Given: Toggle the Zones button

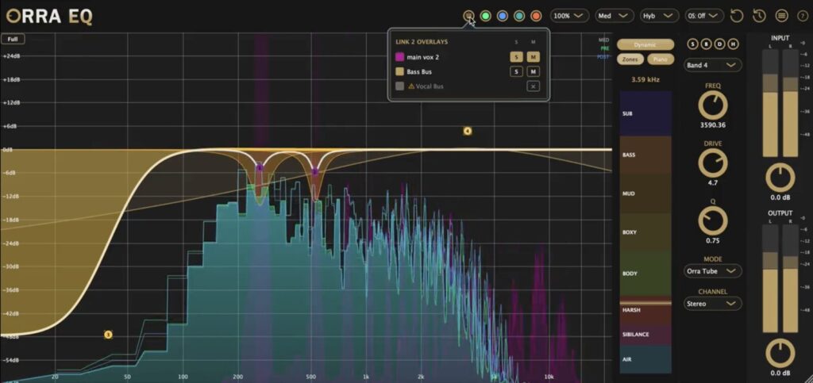Looking at the screenshot, I should 630,59.
